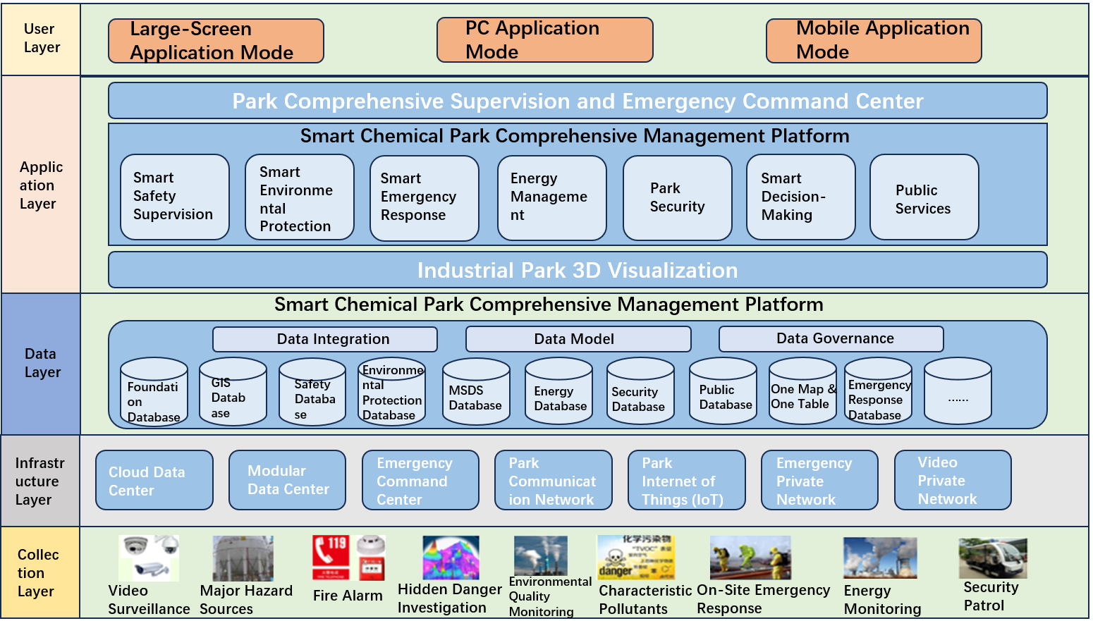The width and height of the screenshot is (1093, 621).
Task: Click the Fire Alarm 119 phone icon
Action: (331, 557)
